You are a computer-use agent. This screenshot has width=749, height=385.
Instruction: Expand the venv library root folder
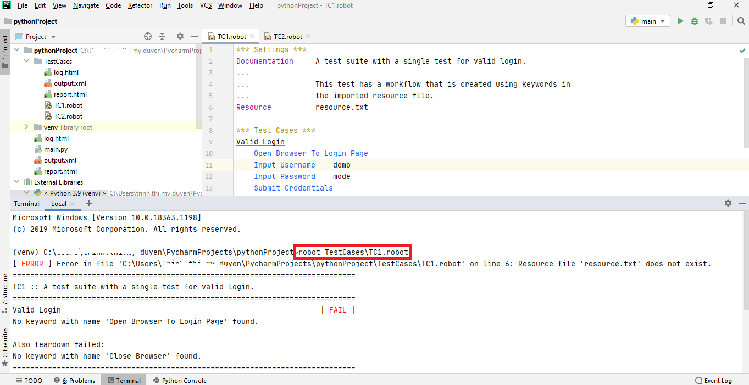(x=26, y=127)
